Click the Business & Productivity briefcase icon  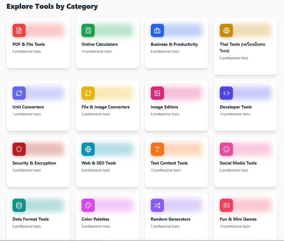tap(157, 30)
